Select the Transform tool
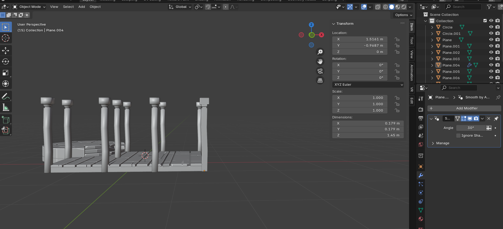The height and width of the screenshot is (229, 503). pos(6,84)
